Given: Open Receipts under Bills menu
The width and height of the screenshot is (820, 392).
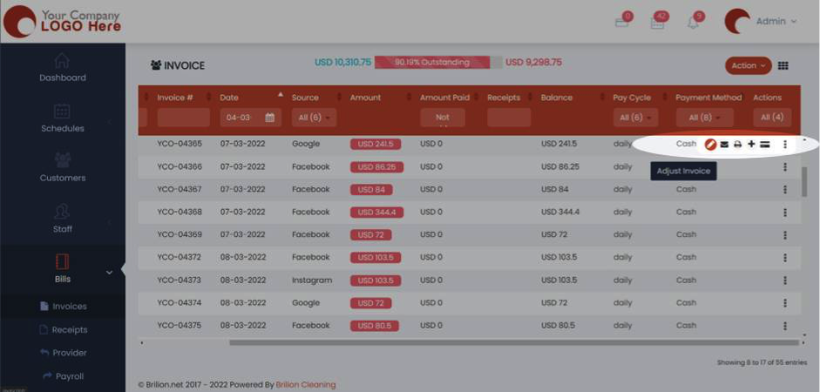Looking at the screenshot, I should [69, 330].
